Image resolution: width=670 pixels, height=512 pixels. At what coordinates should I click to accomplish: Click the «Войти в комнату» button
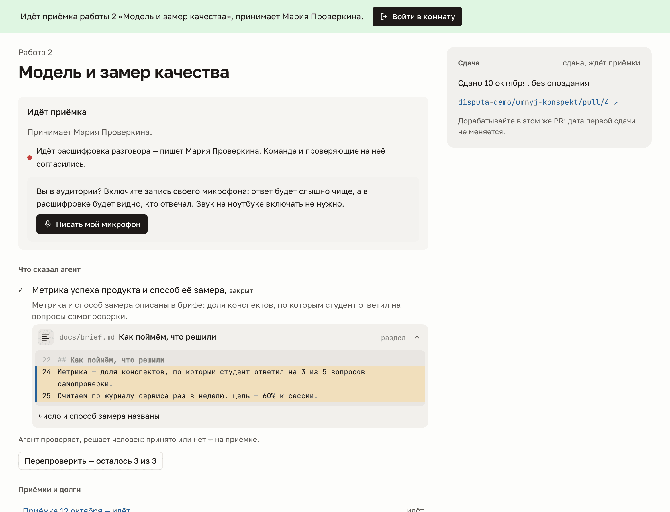pos(417,16)
